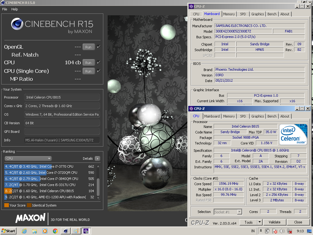
Task: Select ranking row Core i5-3317U CPU
Action: coord(49,185)
